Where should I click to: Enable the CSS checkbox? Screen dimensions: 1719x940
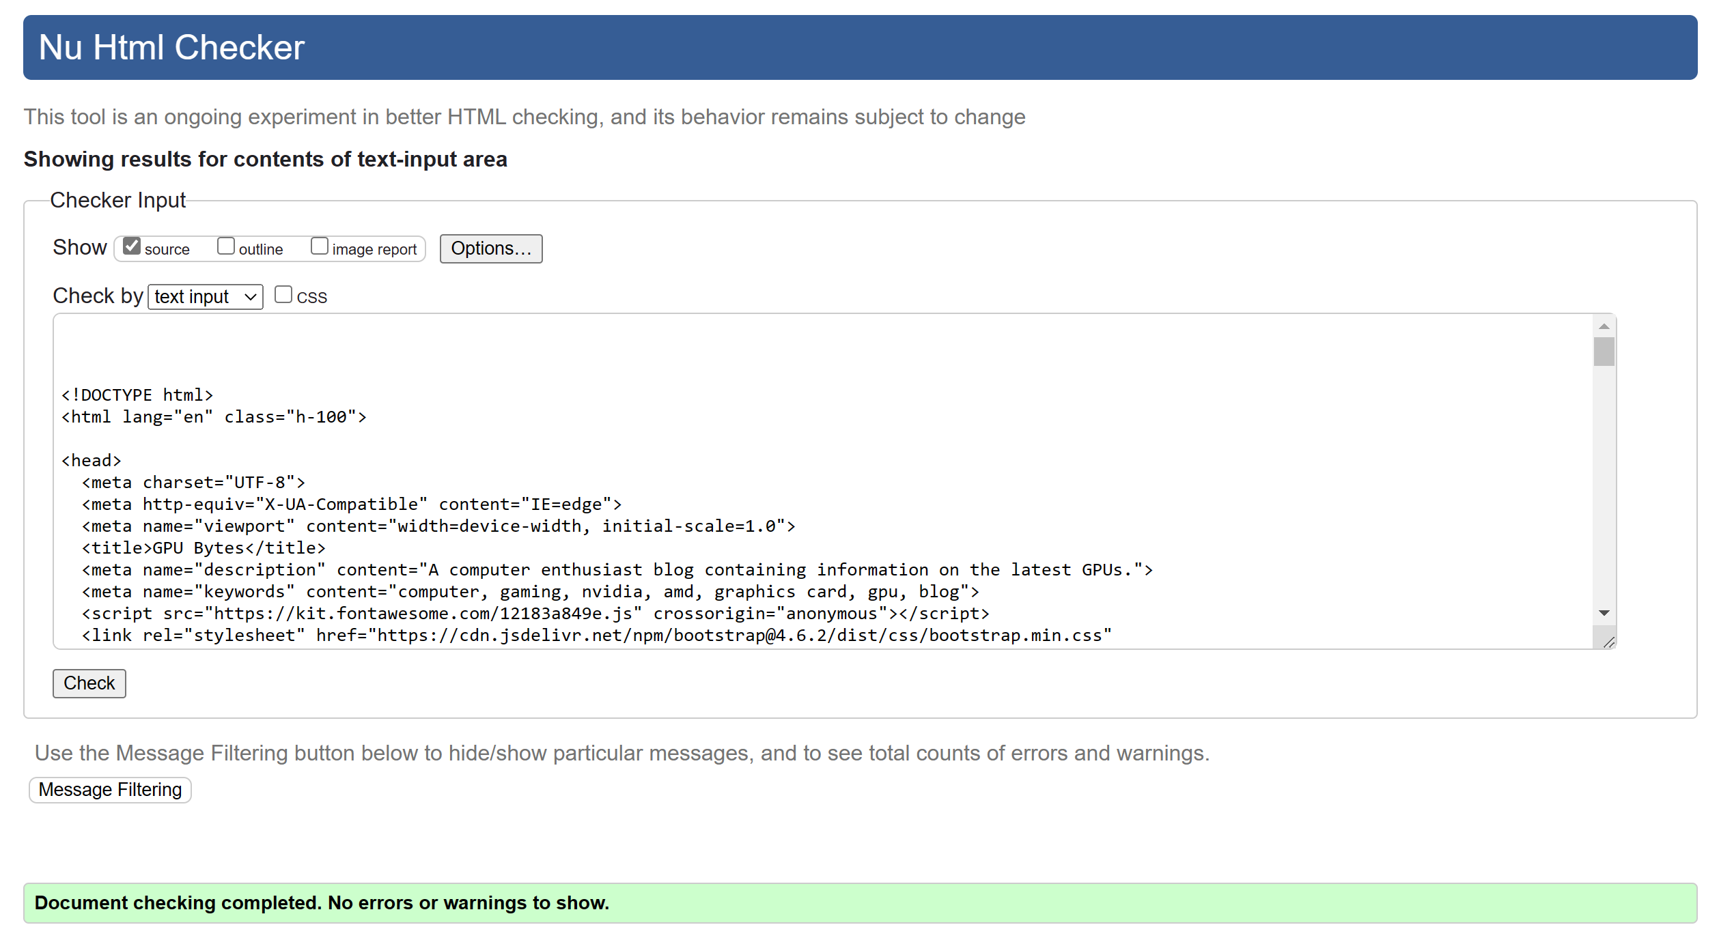coord(283,295)
